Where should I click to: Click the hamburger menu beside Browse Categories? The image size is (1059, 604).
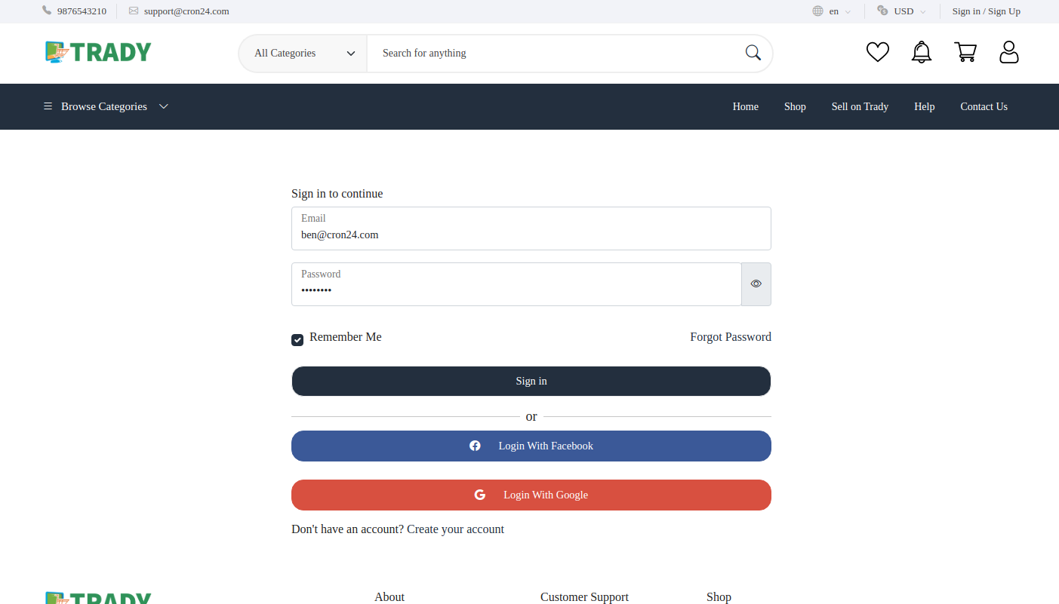[x=48, y=106]
